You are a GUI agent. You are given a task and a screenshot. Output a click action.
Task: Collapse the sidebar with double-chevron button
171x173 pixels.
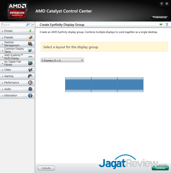click(33, 25)
